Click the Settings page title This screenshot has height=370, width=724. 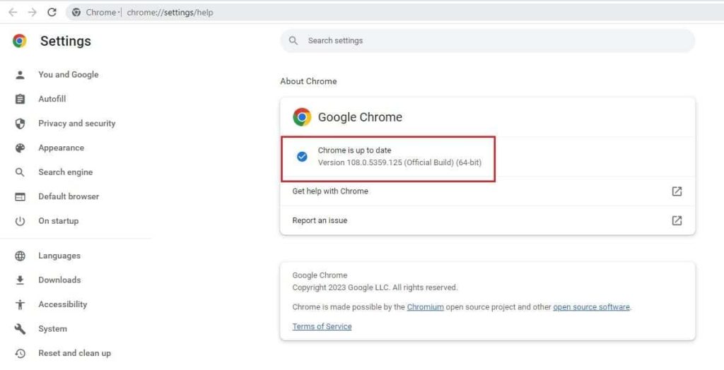coord(66,41)
